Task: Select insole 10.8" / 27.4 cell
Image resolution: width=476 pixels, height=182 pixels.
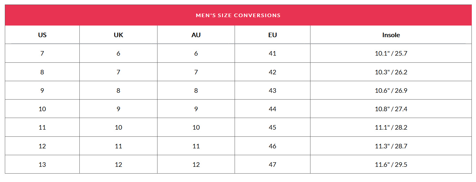Action: coord(391,109)
